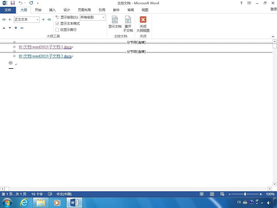Collapse the ribbon chevron arrow
The height and width of the screenshot is (208, 277).
pos(273,37)
